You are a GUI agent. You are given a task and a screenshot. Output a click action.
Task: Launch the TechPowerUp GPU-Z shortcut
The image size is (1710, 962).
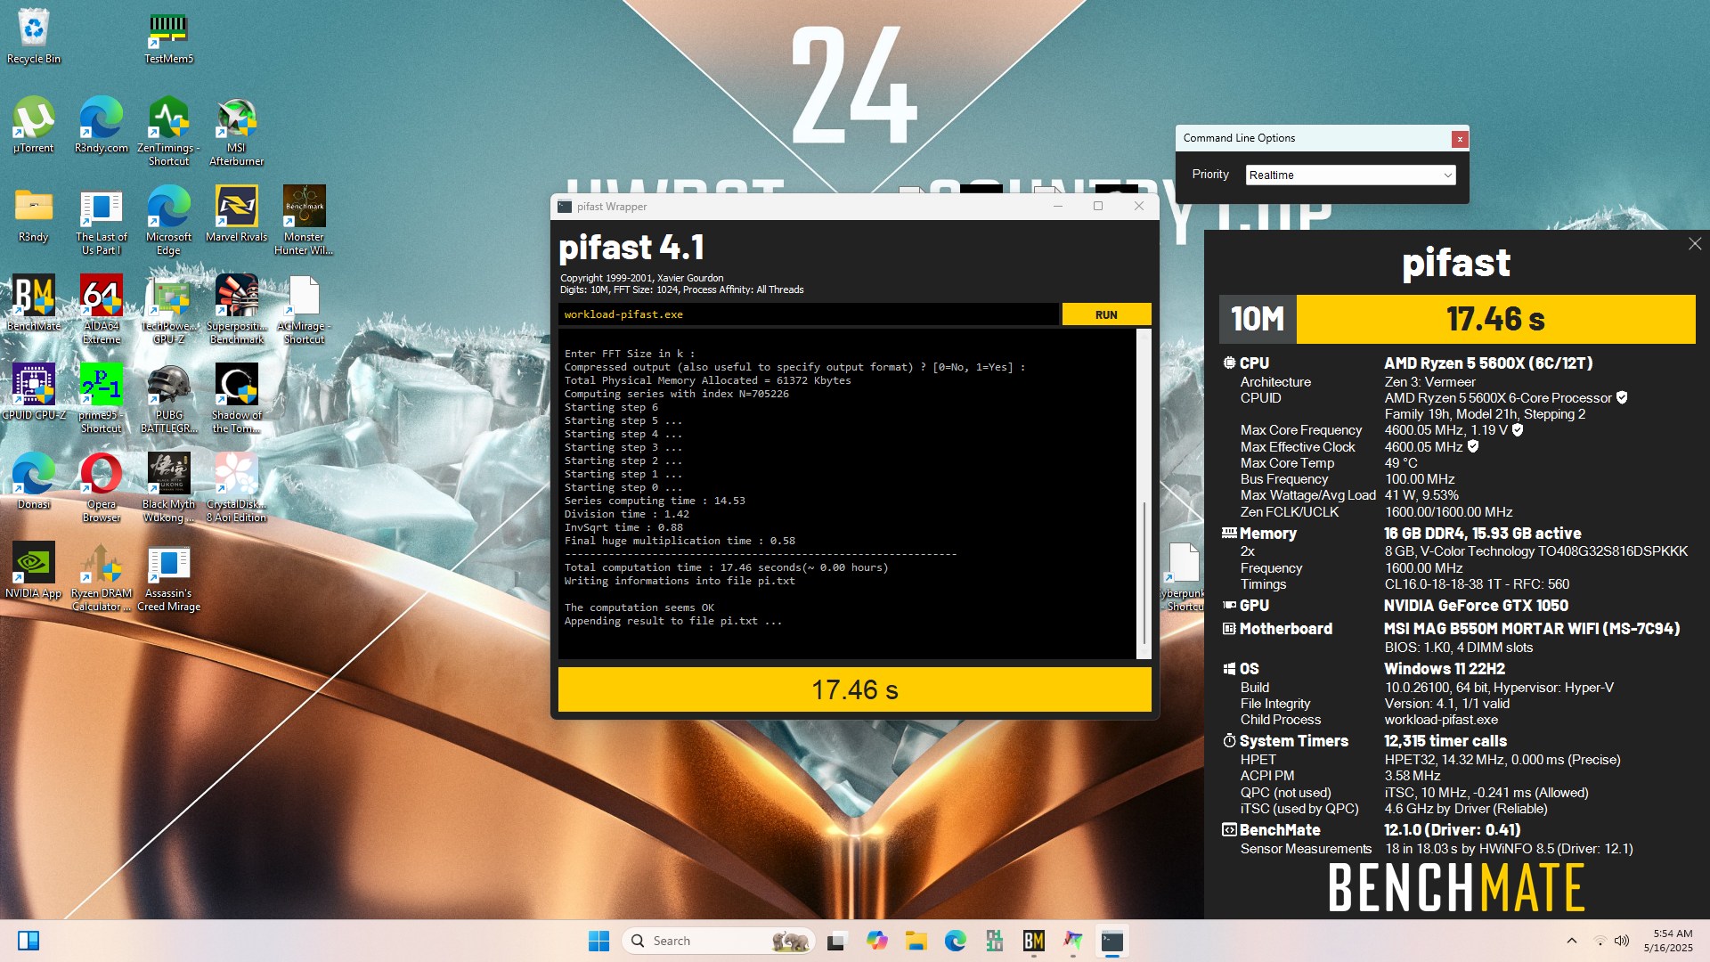click(168, 309)
